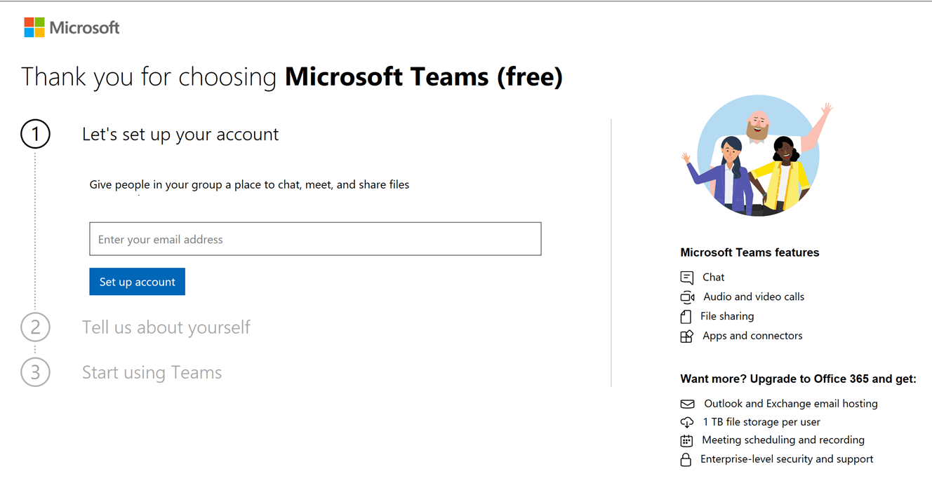
Task: Focus the email address input field
Action: (315, 239)
